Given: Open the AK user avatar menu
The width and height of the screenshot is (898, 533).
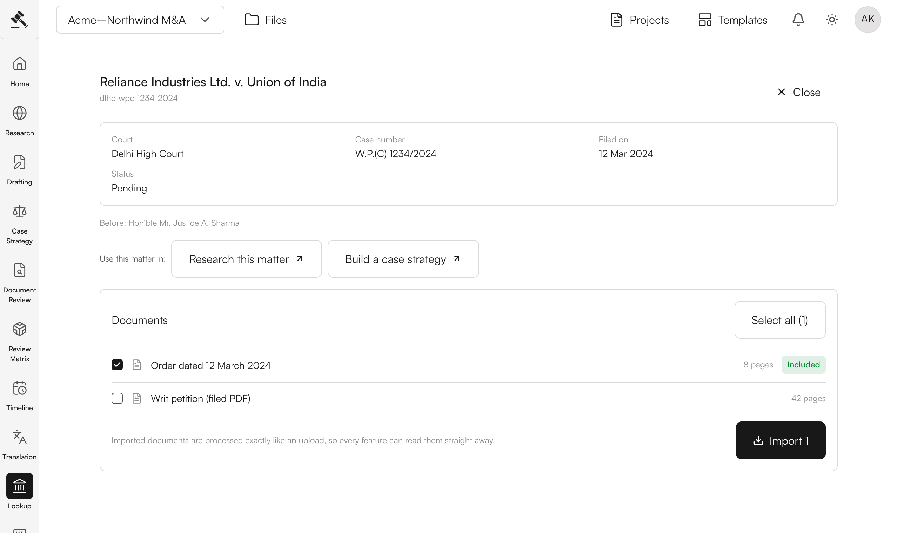Looking at the screenshot, I should coord(867,19).
